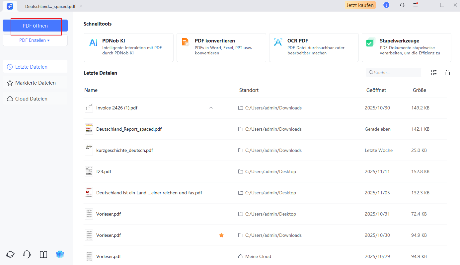The height and width of the screenshot is (265, 460).
Task: Clear recent files with the trash icon
Action: point(447,73)
